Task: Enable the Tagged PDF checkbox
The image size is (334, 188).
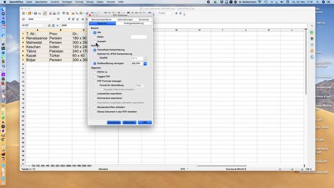Action: 95,77
